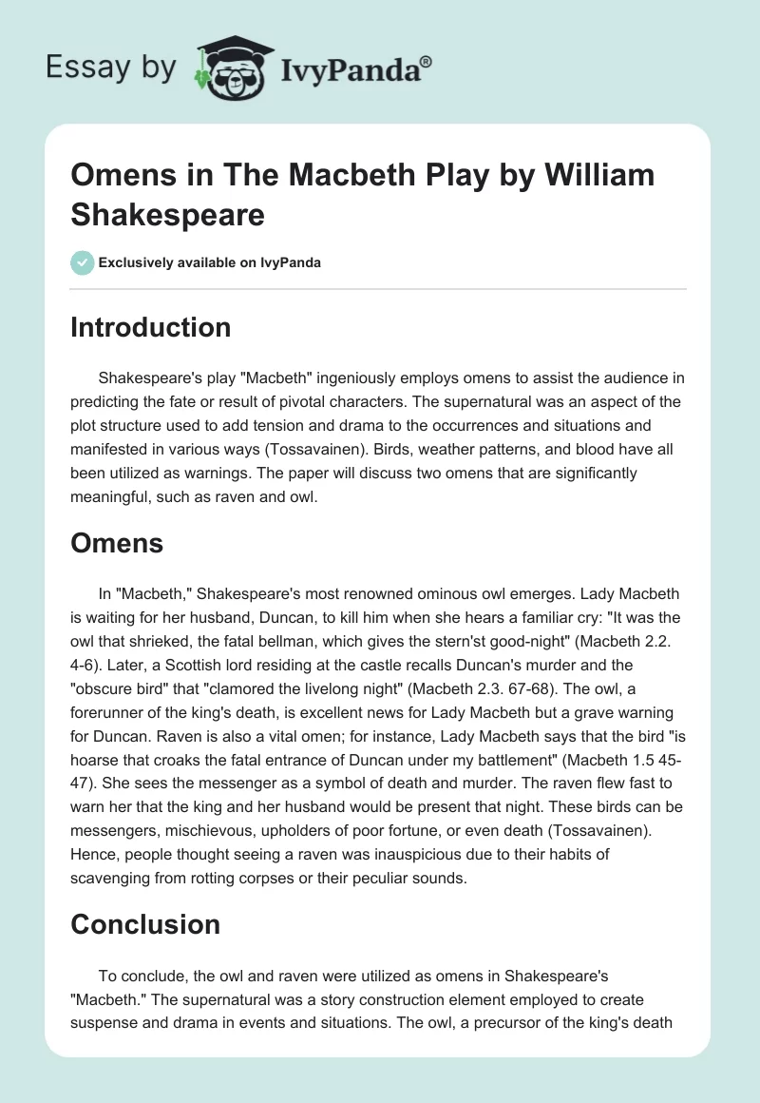Jump to the "Conclusion" section heading
The height and width of the screenshot is (1103, 760).
click(x=145, y=923)
